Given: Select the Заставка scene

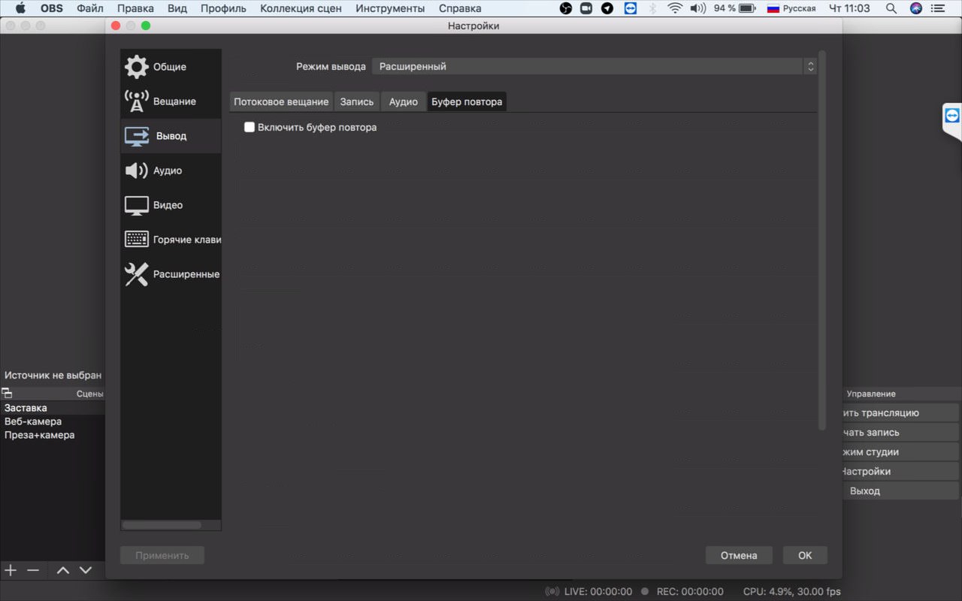Looking at the screenshot, I should pos(53,408).
